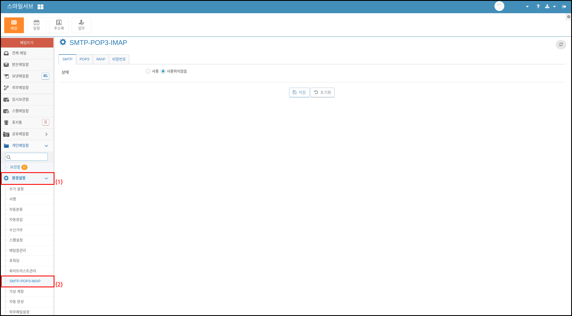Click the 11 count badge next to 보관함
572x316 pixels.
pos(24,167)
